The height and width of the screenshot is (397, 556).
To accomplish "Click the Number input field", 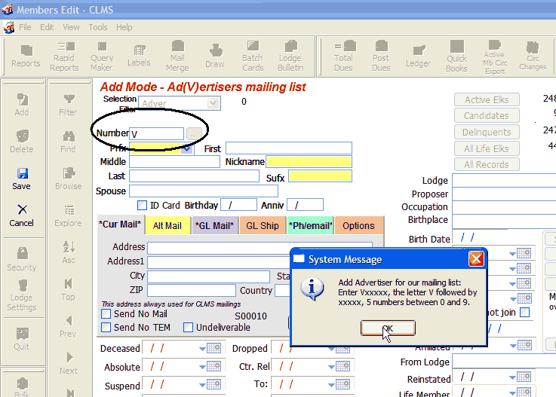I will [156, 133].
